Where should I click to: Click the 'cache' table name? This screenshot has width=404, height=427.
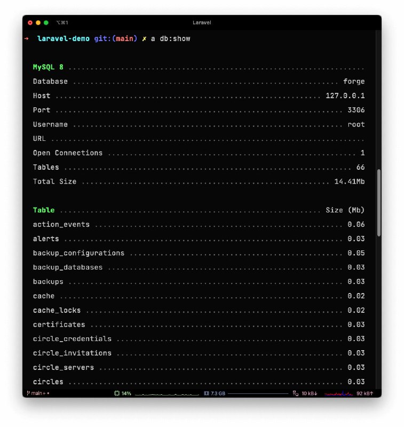tap(44, 296)
